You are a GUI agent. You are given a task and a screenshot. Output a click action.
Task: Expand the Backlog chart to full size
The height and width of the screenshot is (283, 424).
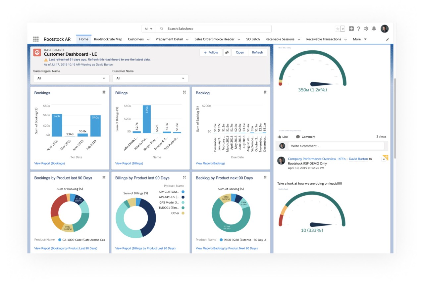point(265,92)
